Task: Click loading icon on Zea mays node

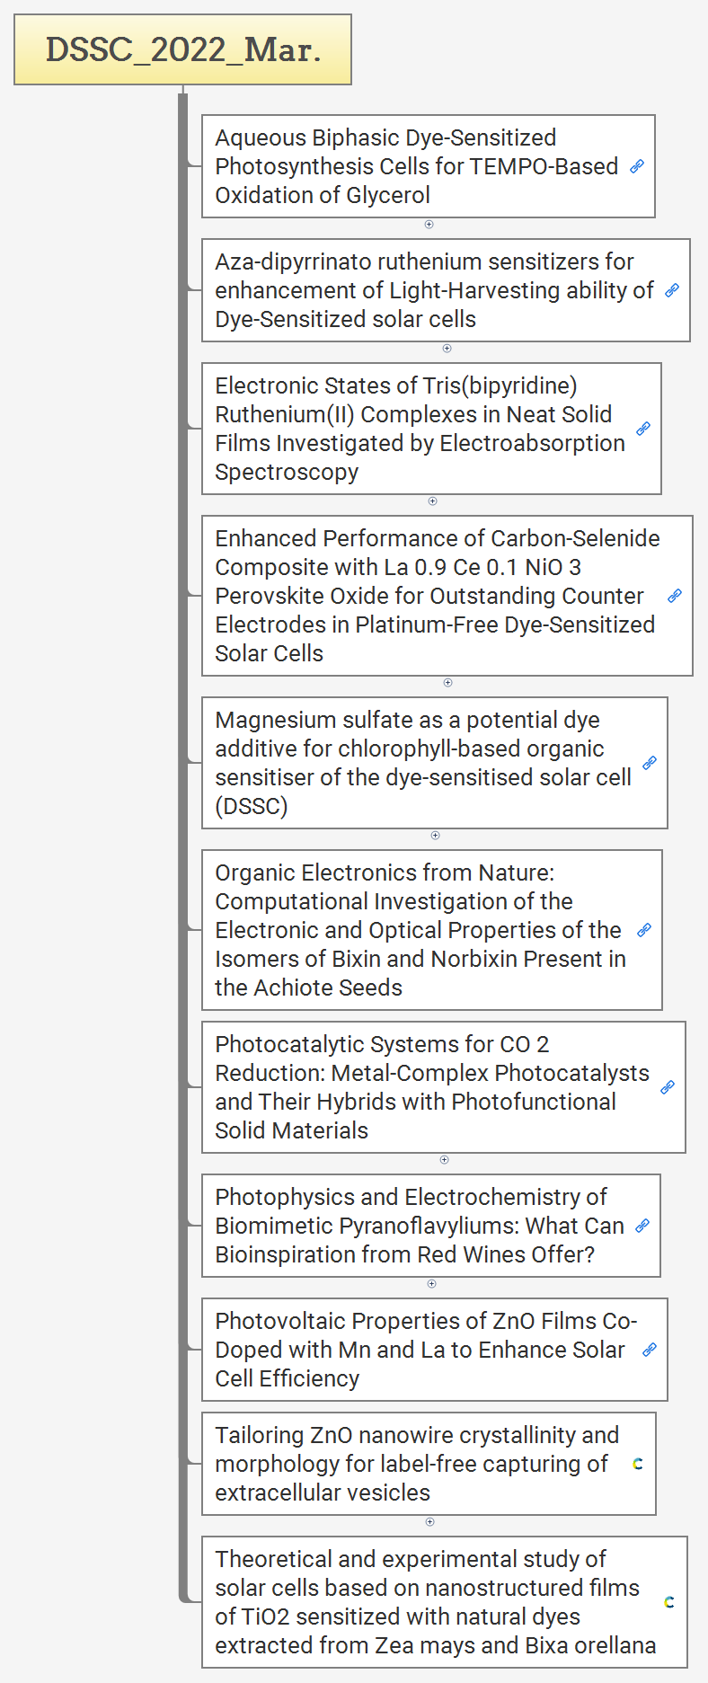Action: pyautogui.click(x=669, y=1602)
